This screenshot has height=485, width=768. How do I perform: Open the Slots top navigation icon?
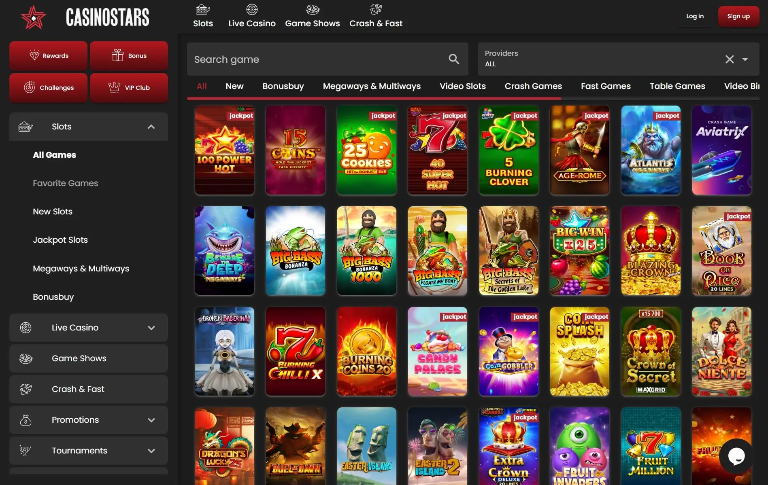coord(203,9)
